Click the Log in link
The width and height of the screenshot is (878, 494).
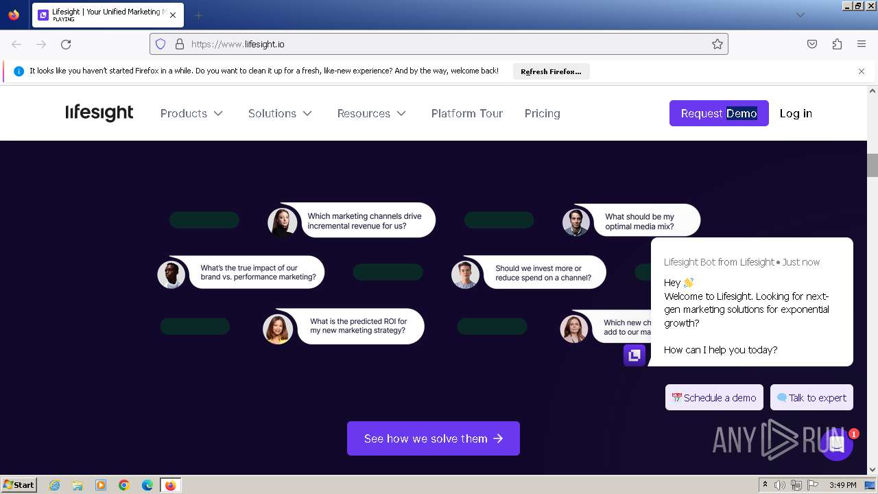click(x=796, y=113)
